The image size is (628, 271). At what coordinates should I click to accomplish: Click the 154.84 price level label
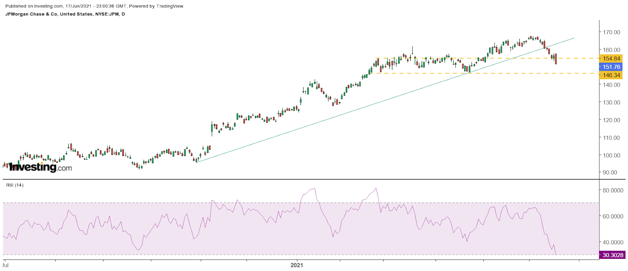click(x=611, y=59)
